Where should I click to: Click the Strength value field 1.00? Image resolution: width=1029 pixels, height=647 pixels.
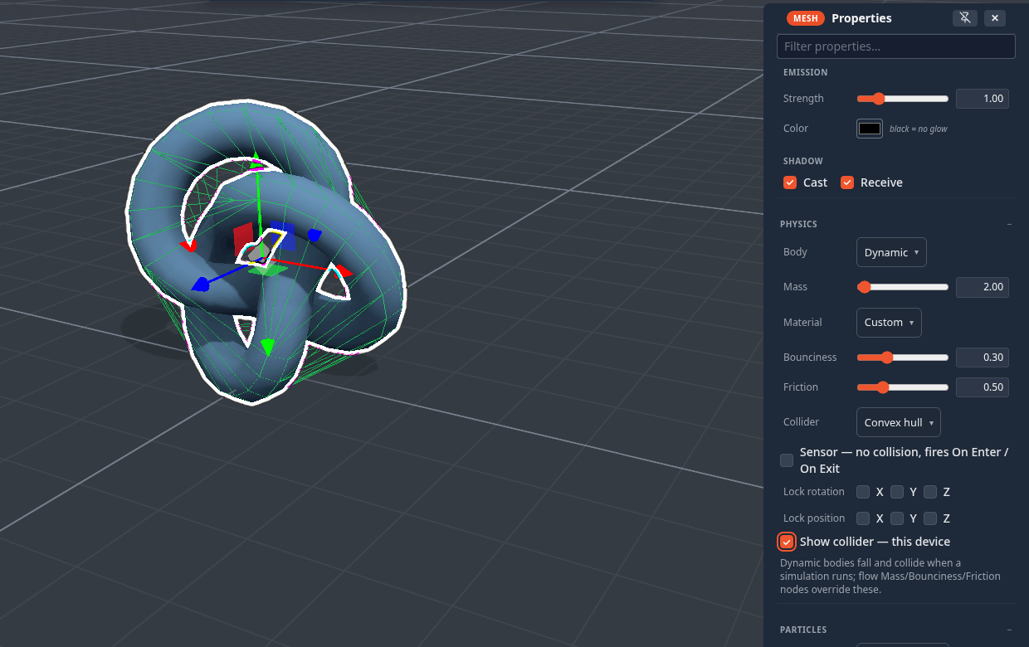click(x=983, y=99)
